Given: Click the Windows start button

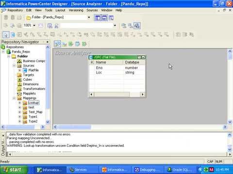Looking at the screenshot, I should [x=14, y=170].
